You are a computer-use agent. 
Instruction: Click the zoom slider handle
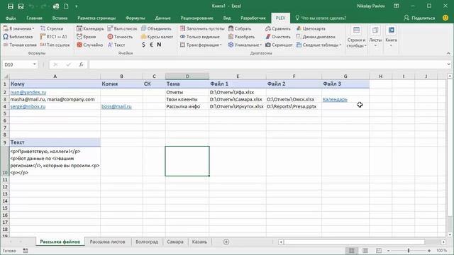click(409, 250)
